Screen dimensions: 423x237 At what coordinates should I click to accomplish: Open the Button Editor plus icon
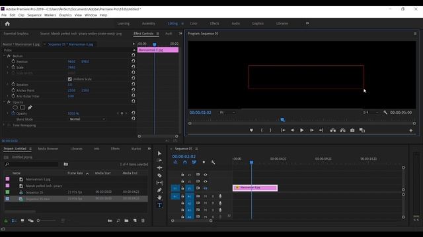tap(411, 130)
